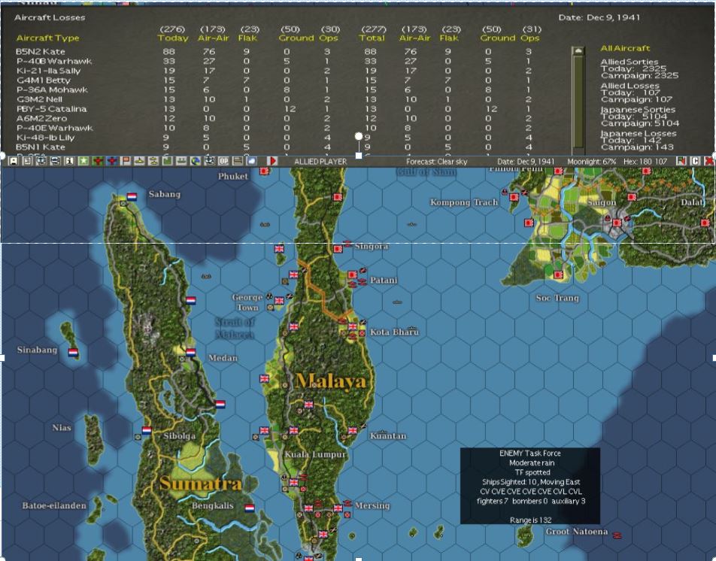
Task: Click the red end-turn arrow
Action: point(272,161)
